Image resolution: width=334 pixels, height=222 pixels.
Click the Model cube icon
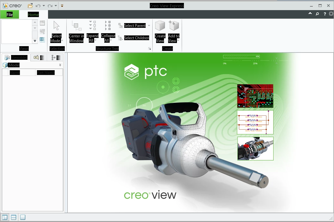(x=5, y=65)
